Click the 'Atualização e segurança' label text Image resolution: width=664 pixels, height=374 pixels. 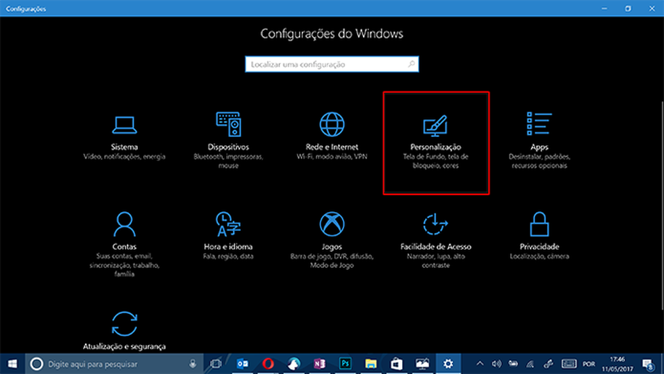tap(124, 346)
